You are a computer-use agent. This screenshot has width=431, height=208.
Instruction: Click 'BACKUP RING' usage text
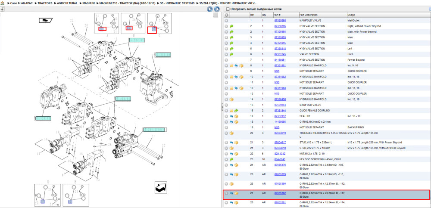click(x=356, y=127)
